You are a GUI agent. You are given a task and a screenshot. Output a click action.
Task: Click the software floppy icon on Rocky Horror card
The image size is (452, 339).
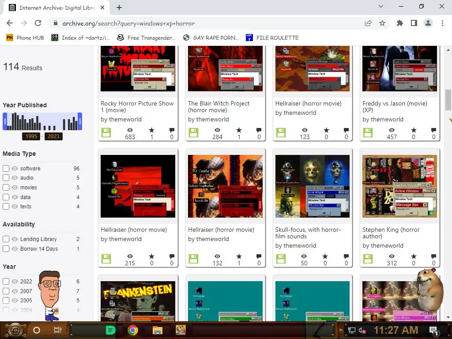tap(106, 133)
